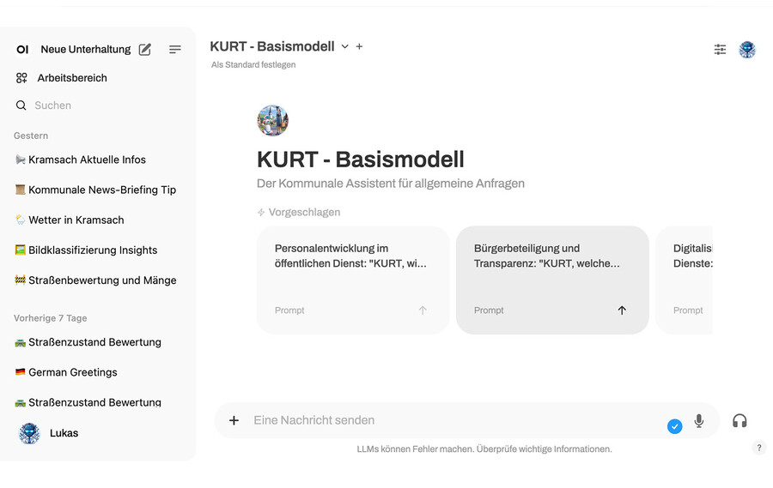
Task: Expand the KURT - Basismodell model dropdown
Action: click(x=345, y=46)
